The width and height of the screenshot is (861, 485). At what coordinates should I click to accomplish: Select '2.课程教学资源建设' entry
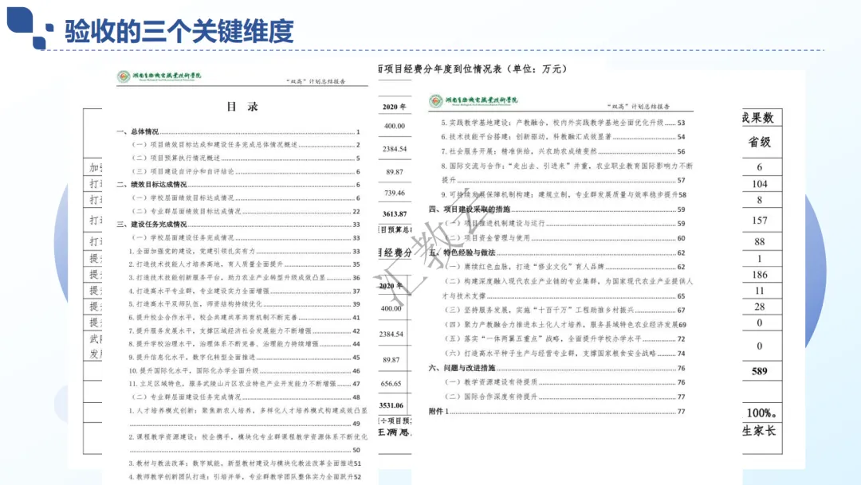click(x=248, y=444)
